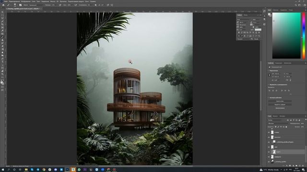Switch to the Каналы tab

(x=275, y=116)
